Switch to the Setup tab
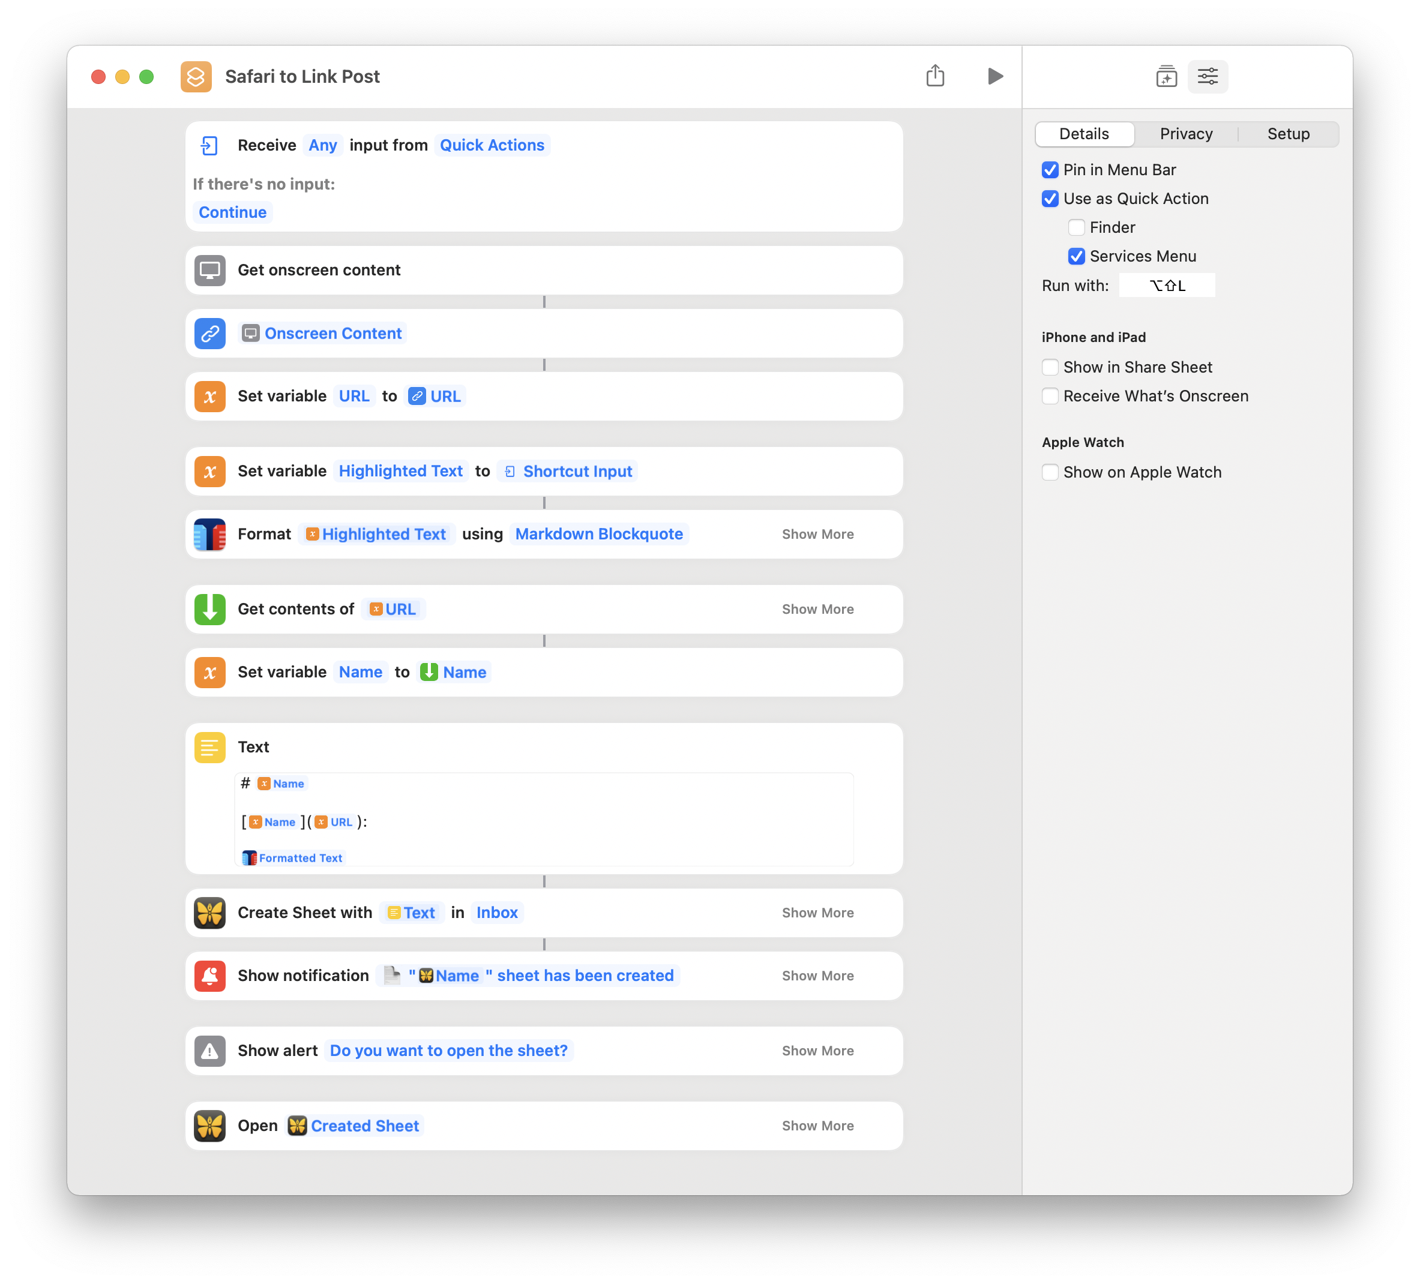 tap(1289, 134)
